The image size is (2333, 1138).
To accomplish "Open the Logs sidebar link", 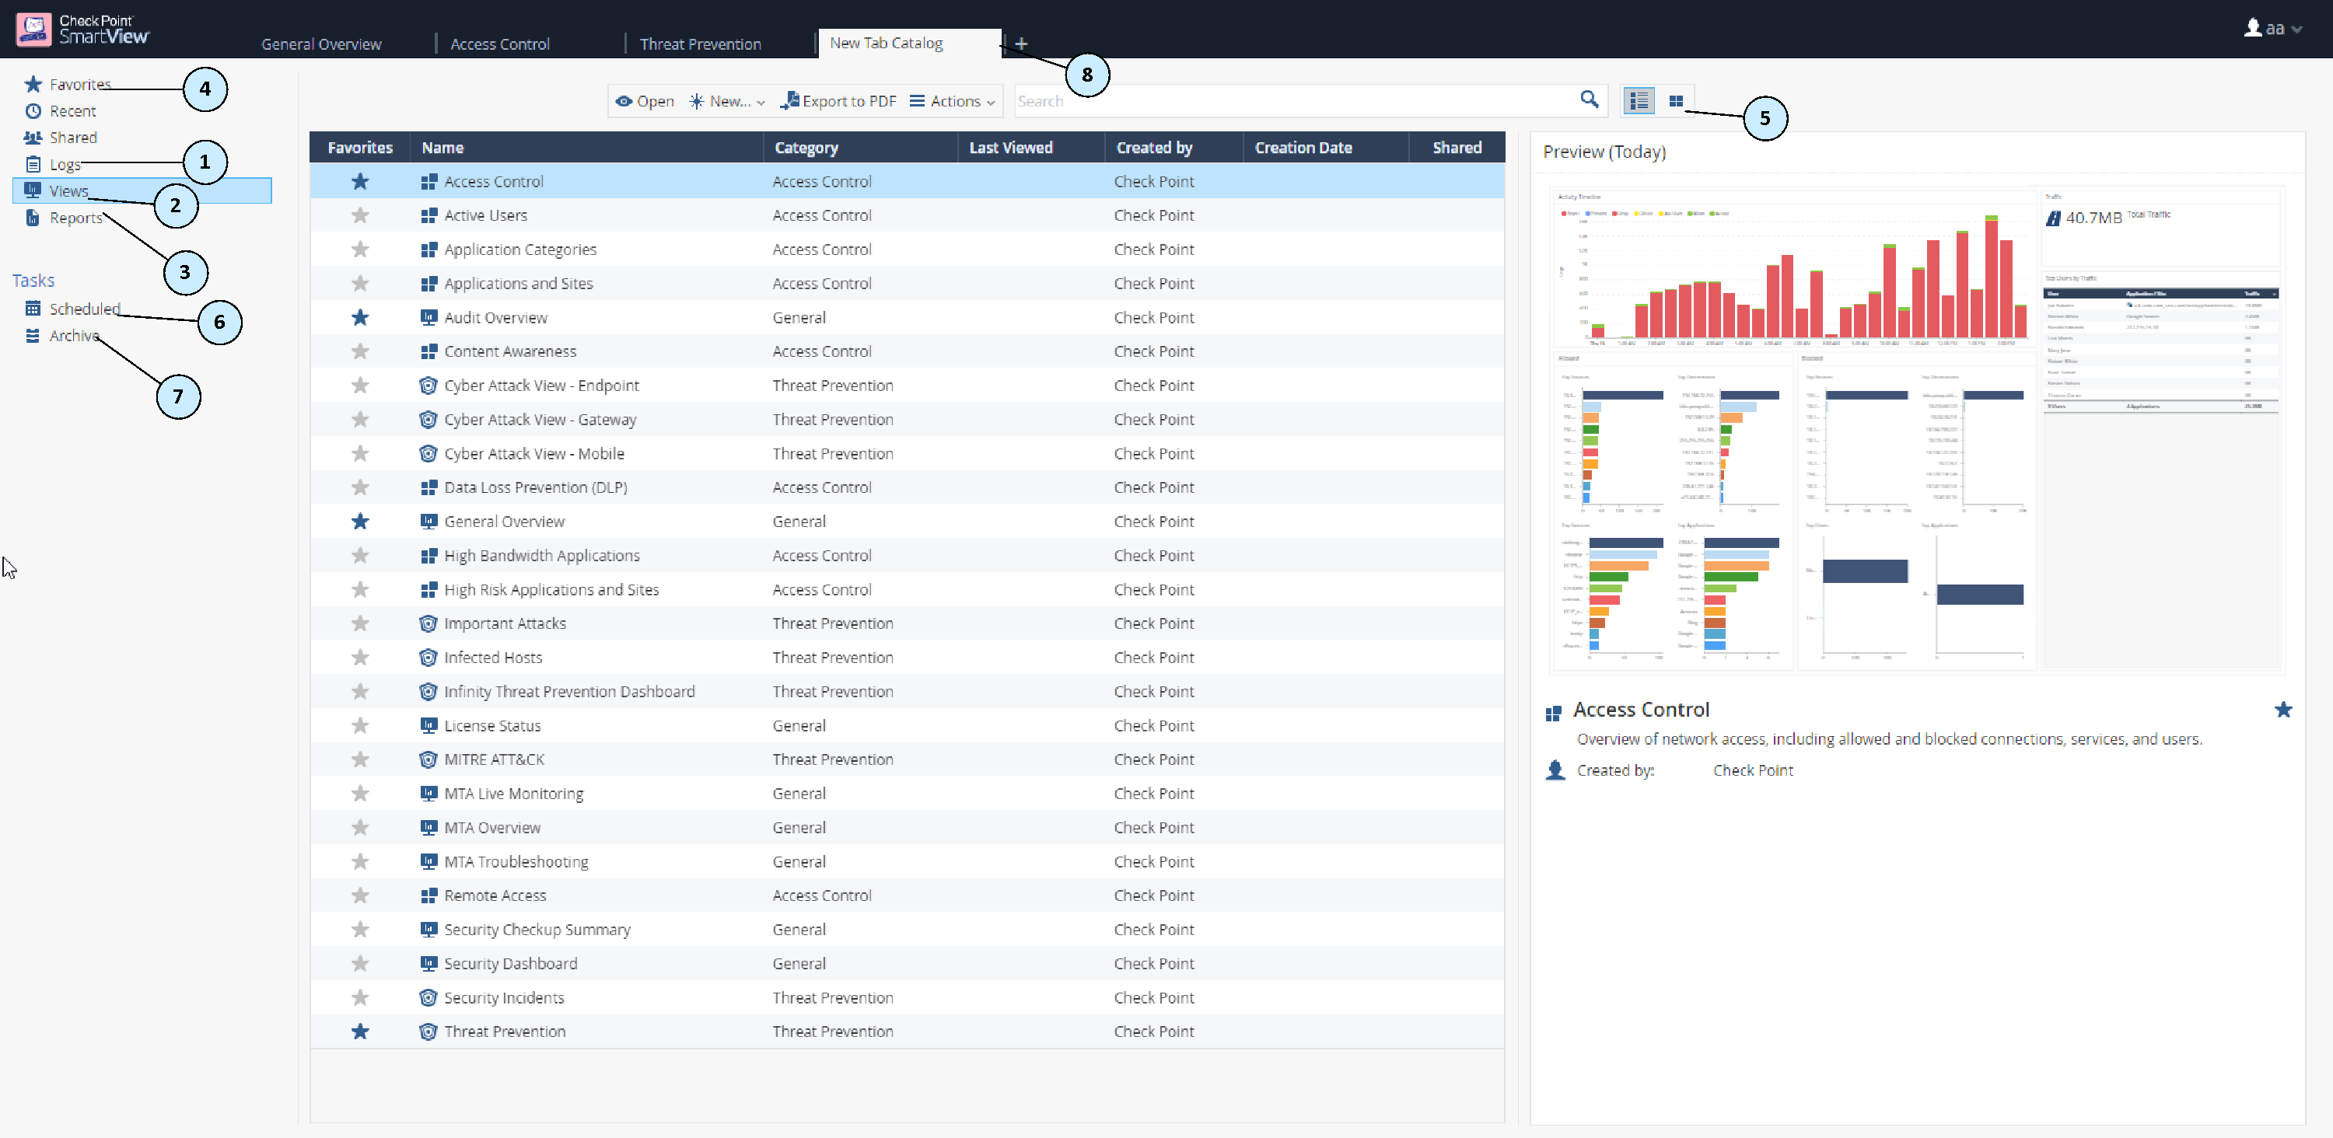I will click(x=65, y=165).
